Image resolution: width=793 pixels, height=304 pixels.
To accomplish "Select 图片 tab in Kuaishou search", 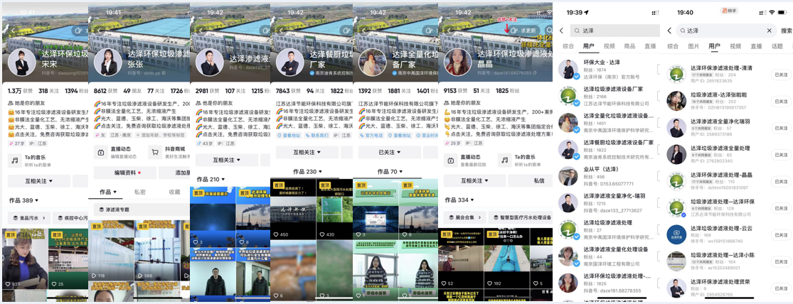I will tap(693, 46).
